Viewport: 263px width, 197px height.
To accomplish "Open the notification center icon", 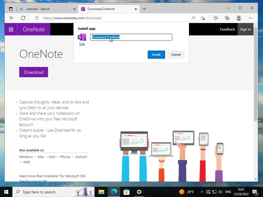I will pyautogui.click(x=255, y=192).
